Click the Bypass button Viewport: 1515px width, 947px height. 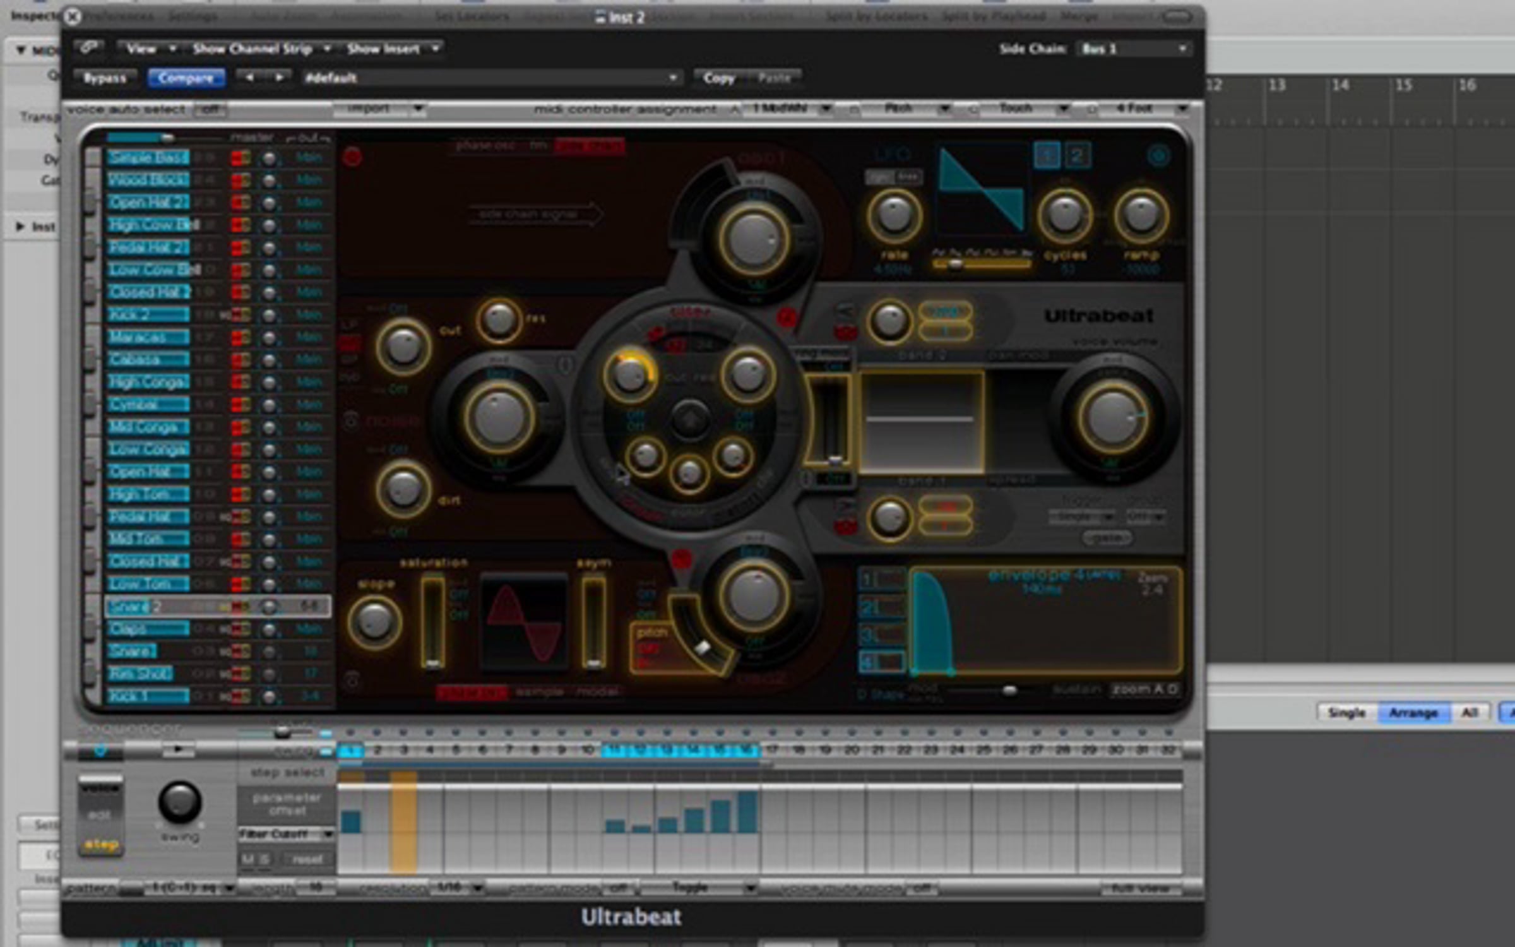(x=105, y=78)
